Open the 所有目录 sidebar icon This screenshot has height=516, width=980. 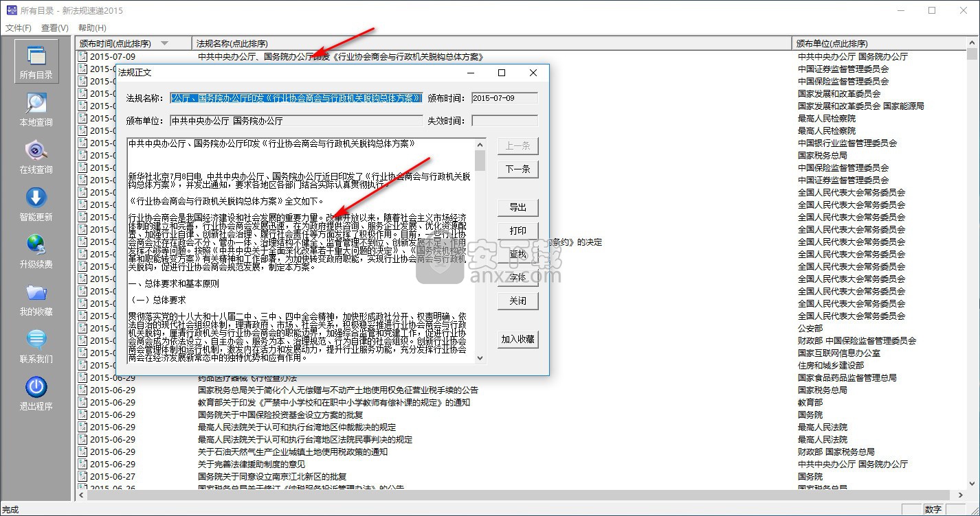point(36,62)
